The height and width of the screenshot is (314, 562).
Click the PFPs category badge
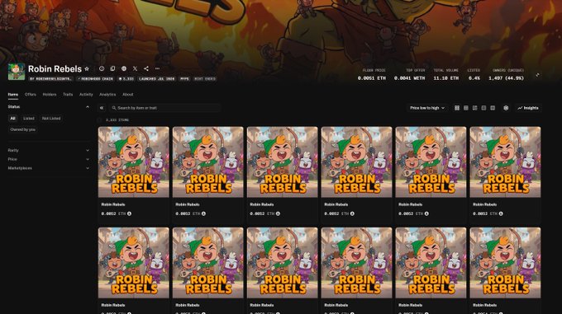click(184, 78)
